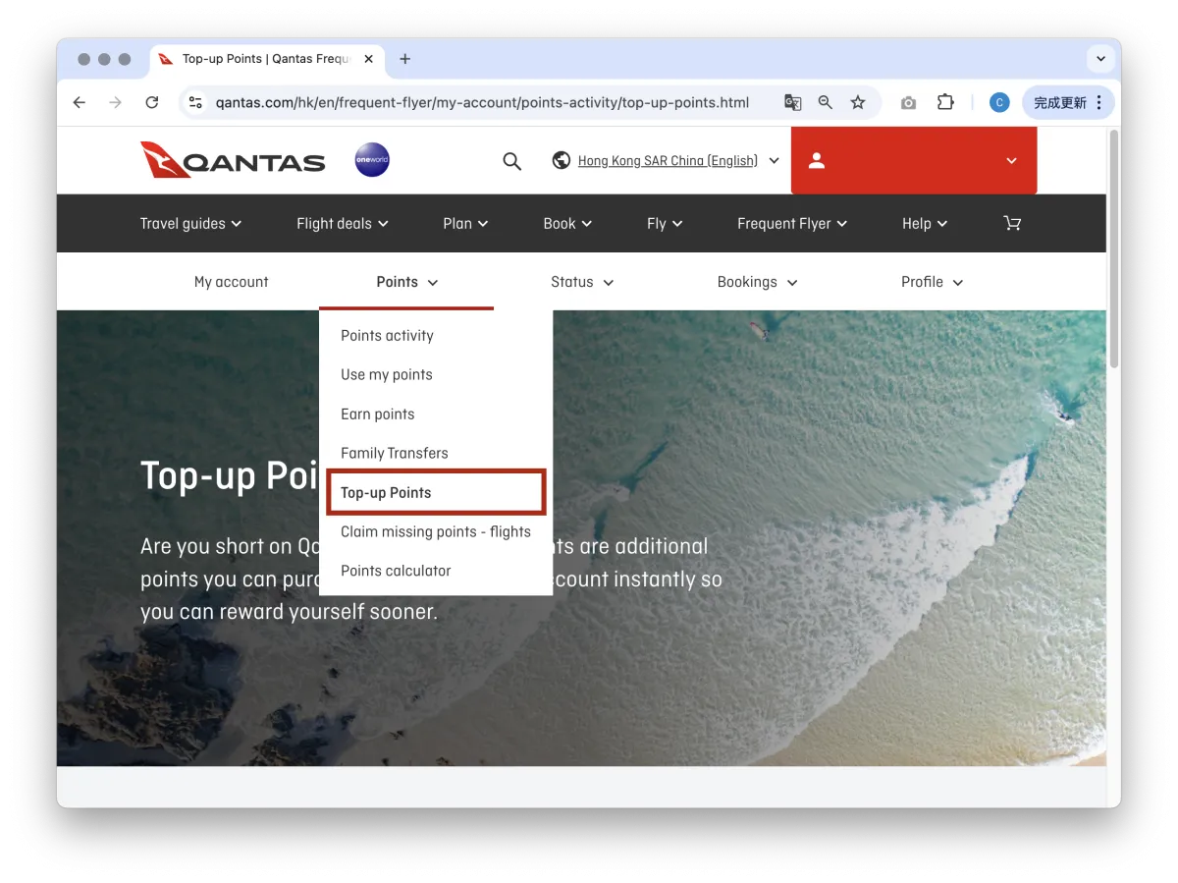Select the oneworld alliance icon
The image size is (1178, 883).
(x=371, y=160)
